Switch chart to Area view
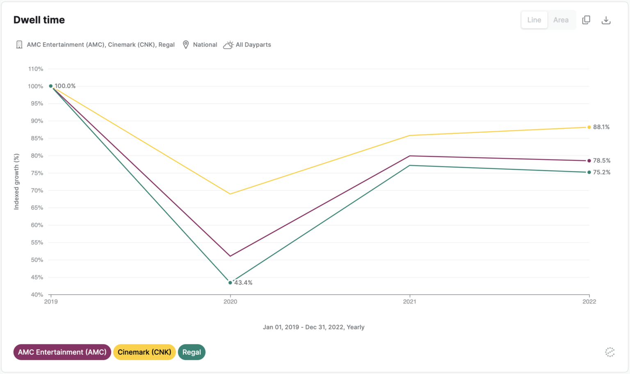Viewport: 630px width, 374px height. click(x=561, y=20)
